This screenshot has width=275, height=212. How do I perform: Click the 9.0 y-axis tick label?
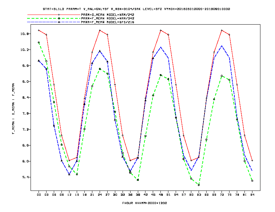[x=25, y=81]
